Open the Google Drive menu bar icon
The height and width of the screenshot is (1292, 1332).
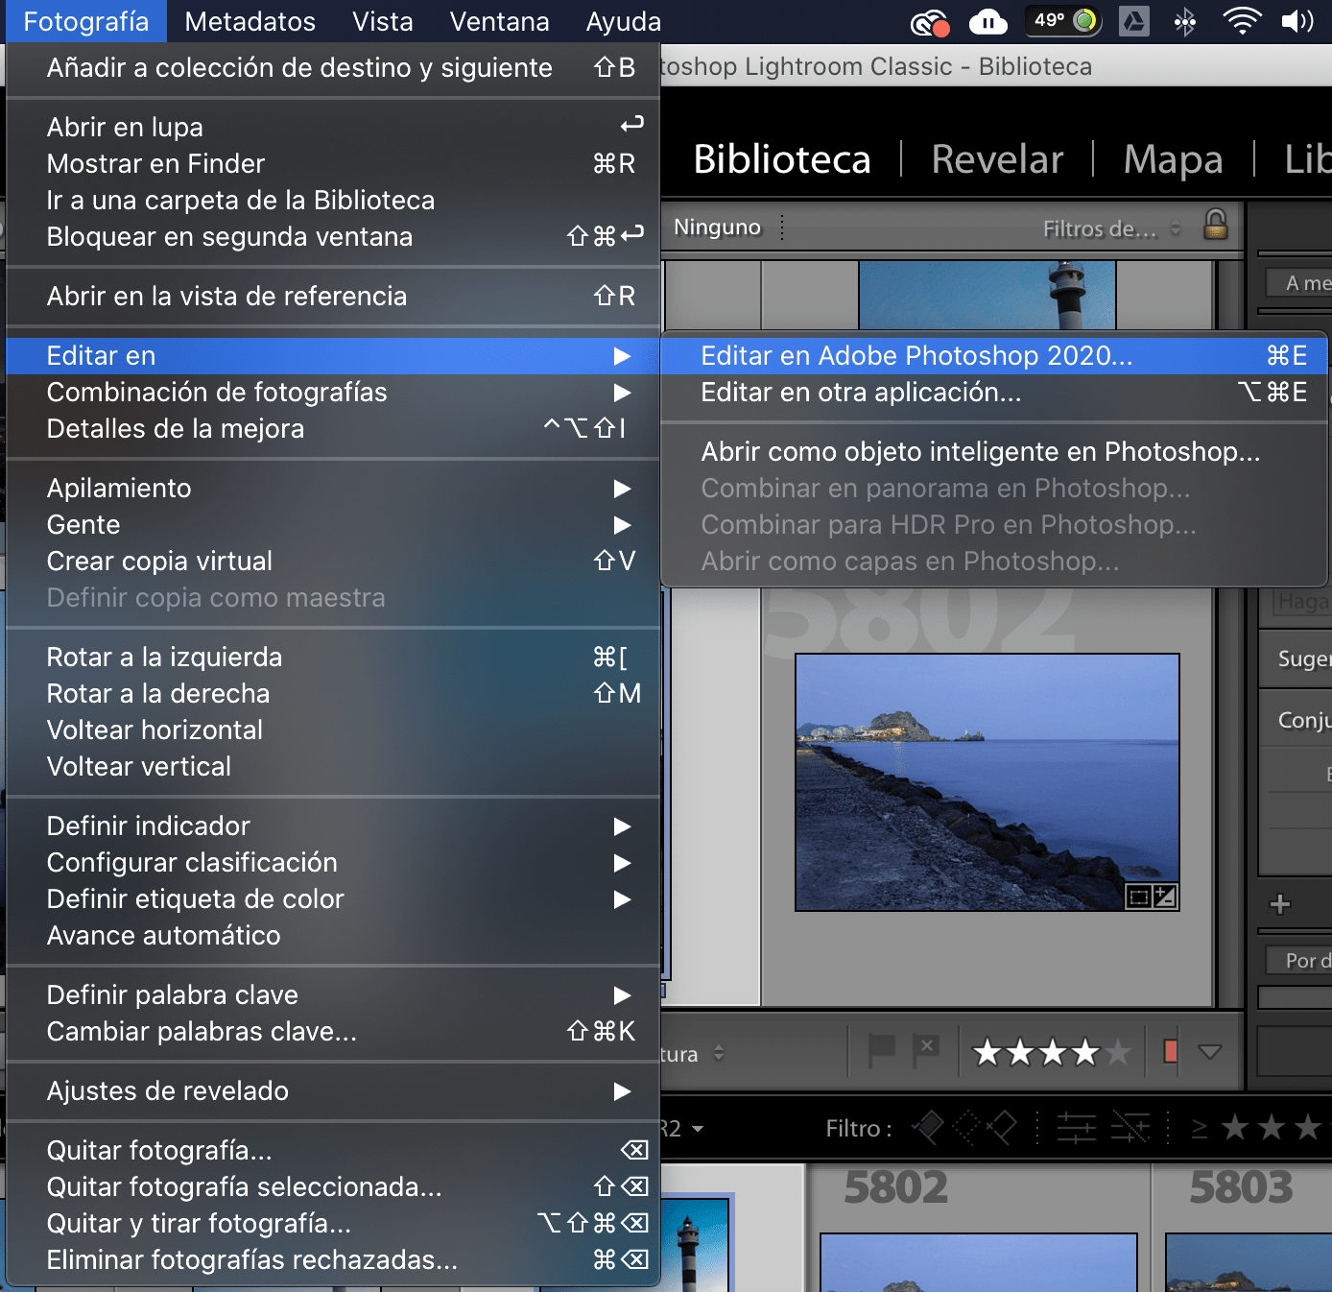tap(1133, 21)
